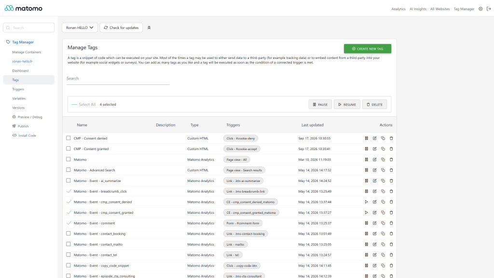Image resolution: width=494 pixels, height=278 pixels.
Task: Open Variables in the sidebar
Action: 19,98
